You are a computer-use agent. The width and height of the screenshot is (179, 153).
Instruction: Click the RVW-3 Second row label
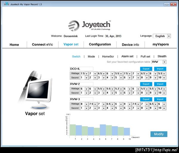pos(75,108)
